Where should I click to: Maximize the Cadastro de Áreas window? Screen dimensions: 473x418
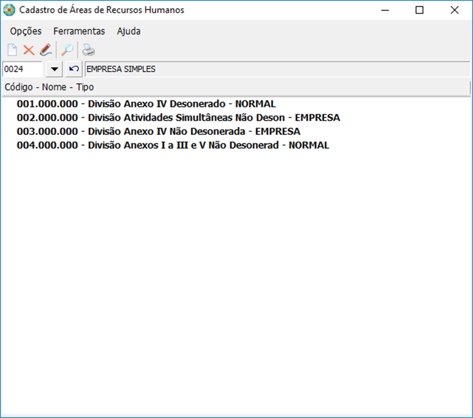coord(419,10)
